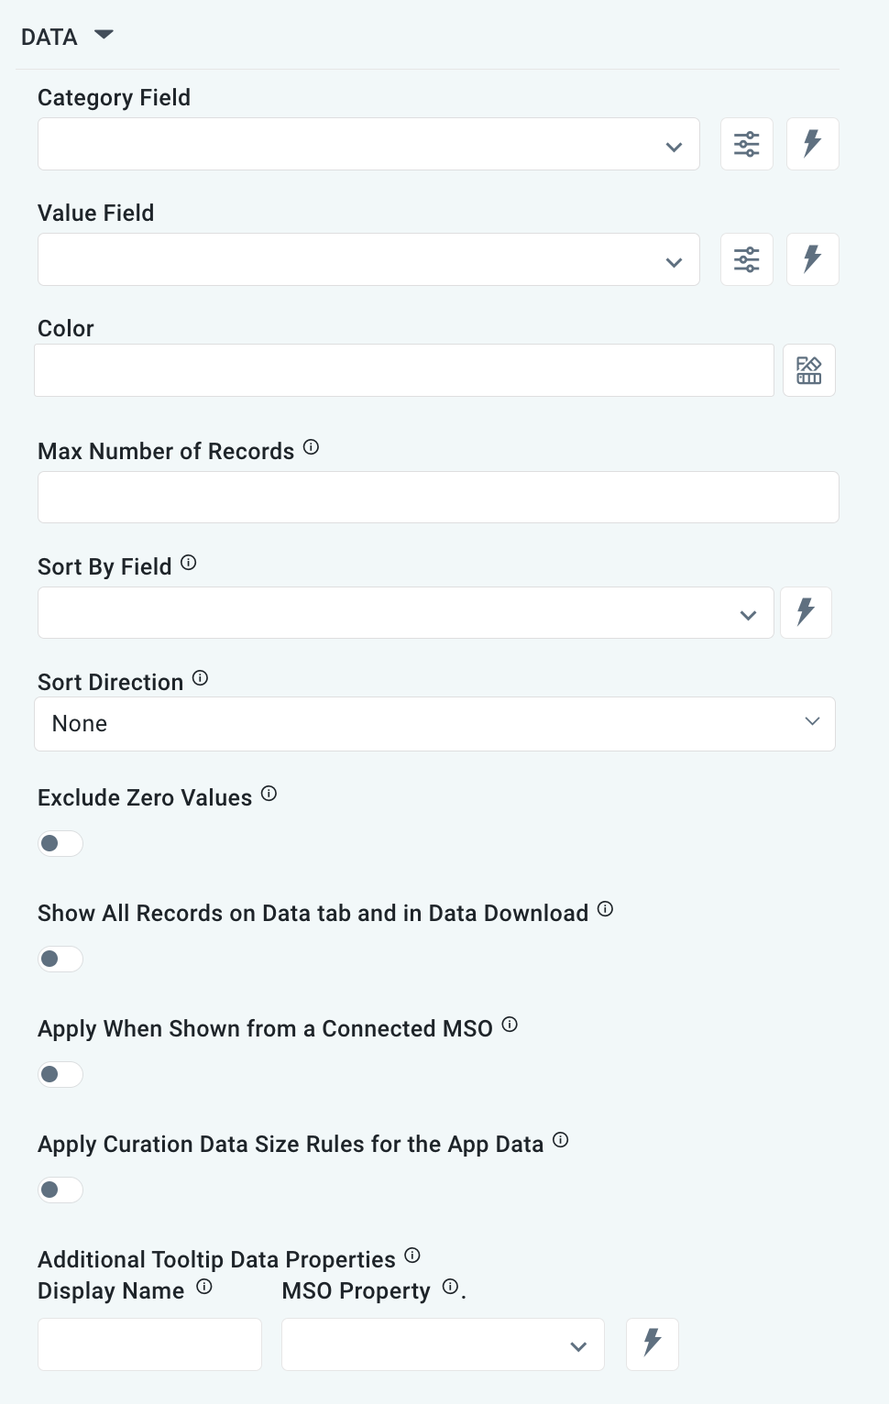Enable Apply When Shown from a Connected MSO
The height and width of the screenshot is (1404, 889).
60,1074
